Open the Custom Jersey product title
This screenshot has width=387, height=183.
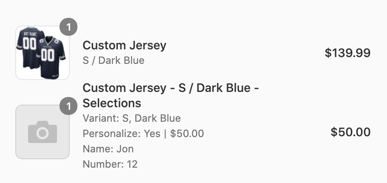click(124, 46)
